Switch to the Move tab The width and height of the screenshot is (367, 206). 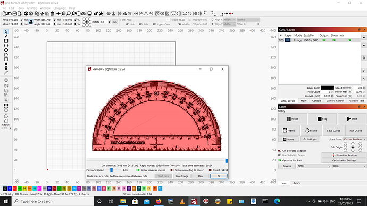point(304,101)
